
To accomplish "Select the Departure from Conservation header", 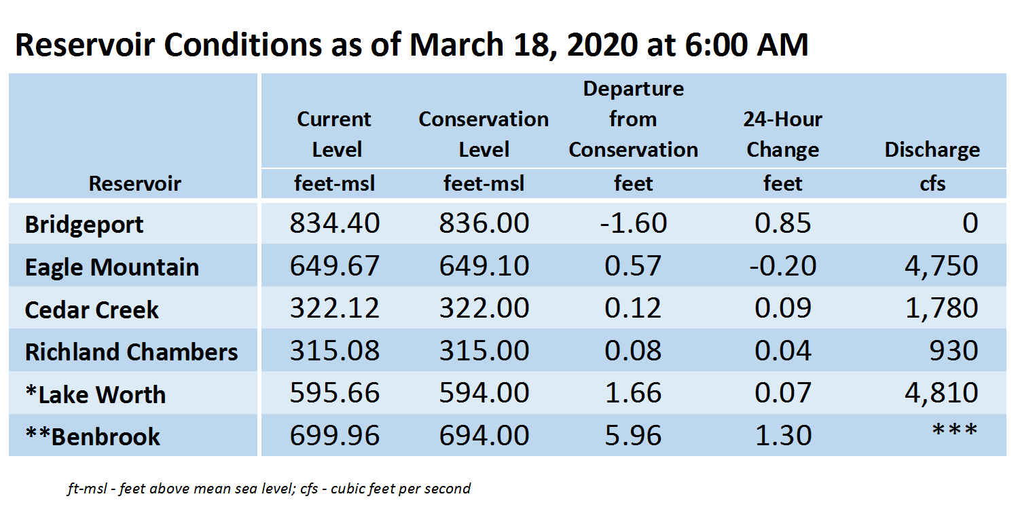I will point(633,119).
